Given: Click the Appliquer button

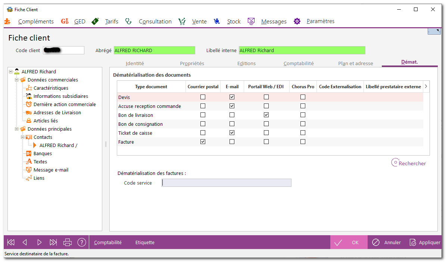Looking at the screenshot, I should [x=425, y=242].
